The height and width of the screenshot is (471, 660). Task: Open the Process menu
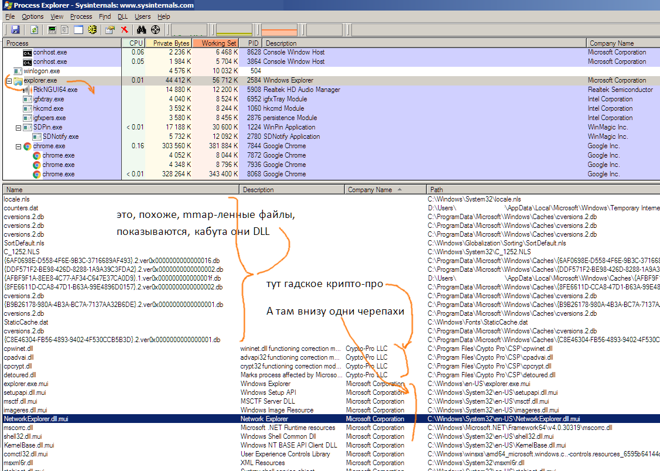tap(81, 16)
